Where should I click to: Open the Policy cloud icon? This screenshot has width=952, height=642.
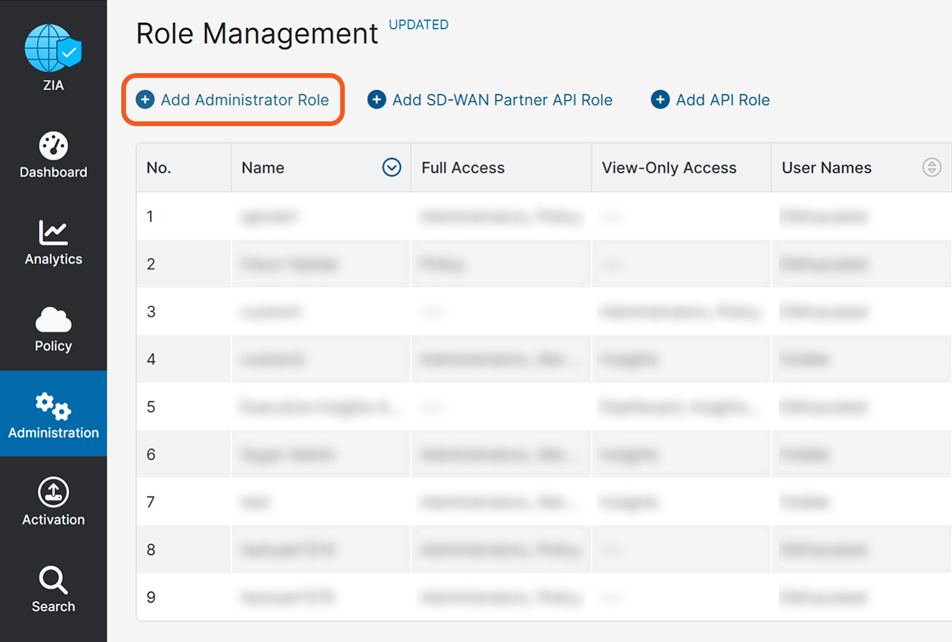(54, 320)
